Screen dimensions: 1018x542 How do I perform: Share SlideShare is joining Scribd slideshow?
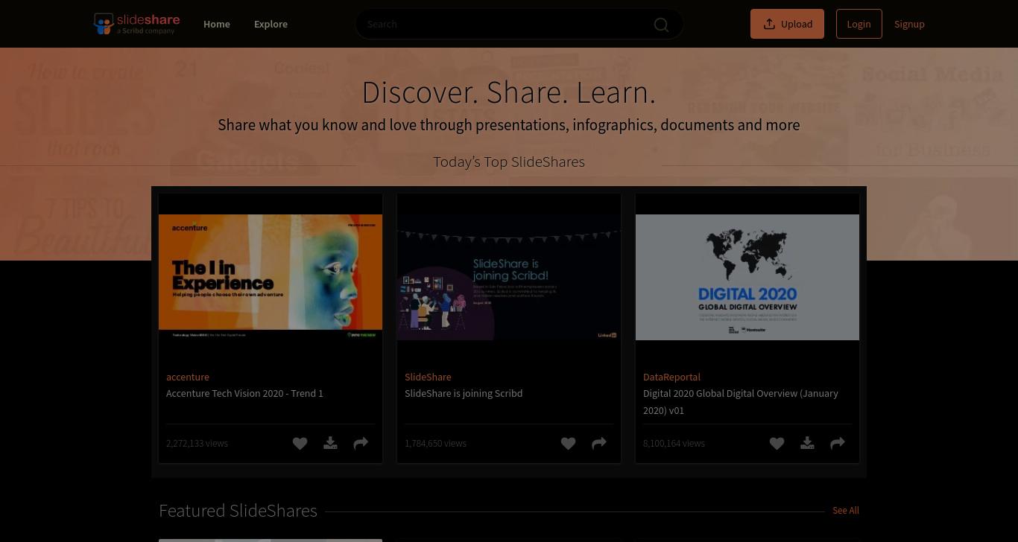point(599,443)
